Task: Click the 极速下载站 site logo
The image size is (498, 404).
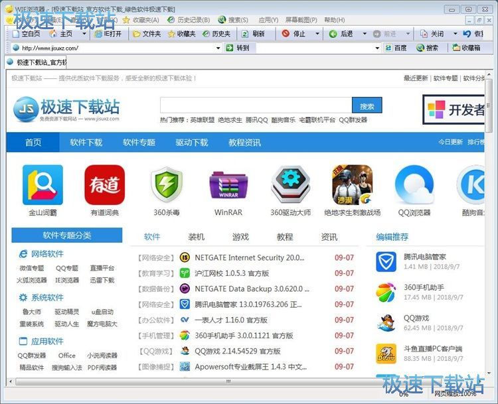Action: coord(66,109)
